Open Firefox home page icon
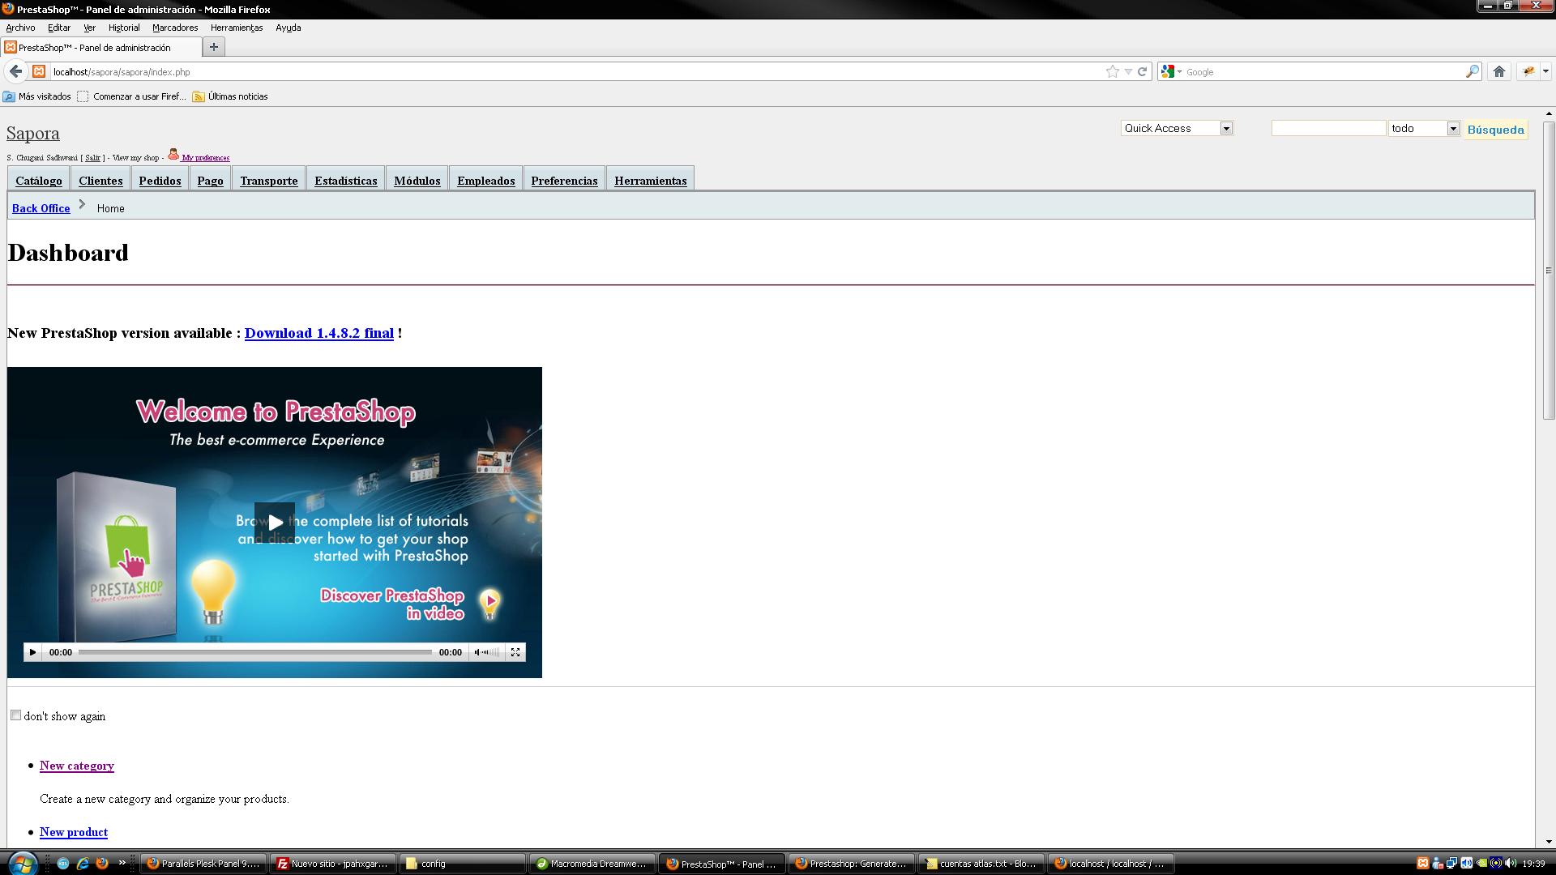Viewport: 1556px width, 875px height. point(1498,71)
